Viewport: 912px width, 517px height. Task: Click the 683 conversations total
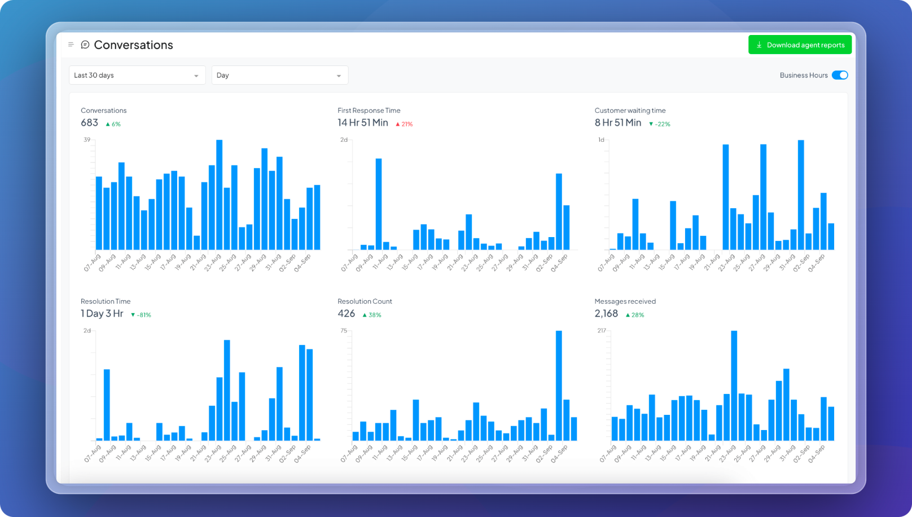coord(90,123)
